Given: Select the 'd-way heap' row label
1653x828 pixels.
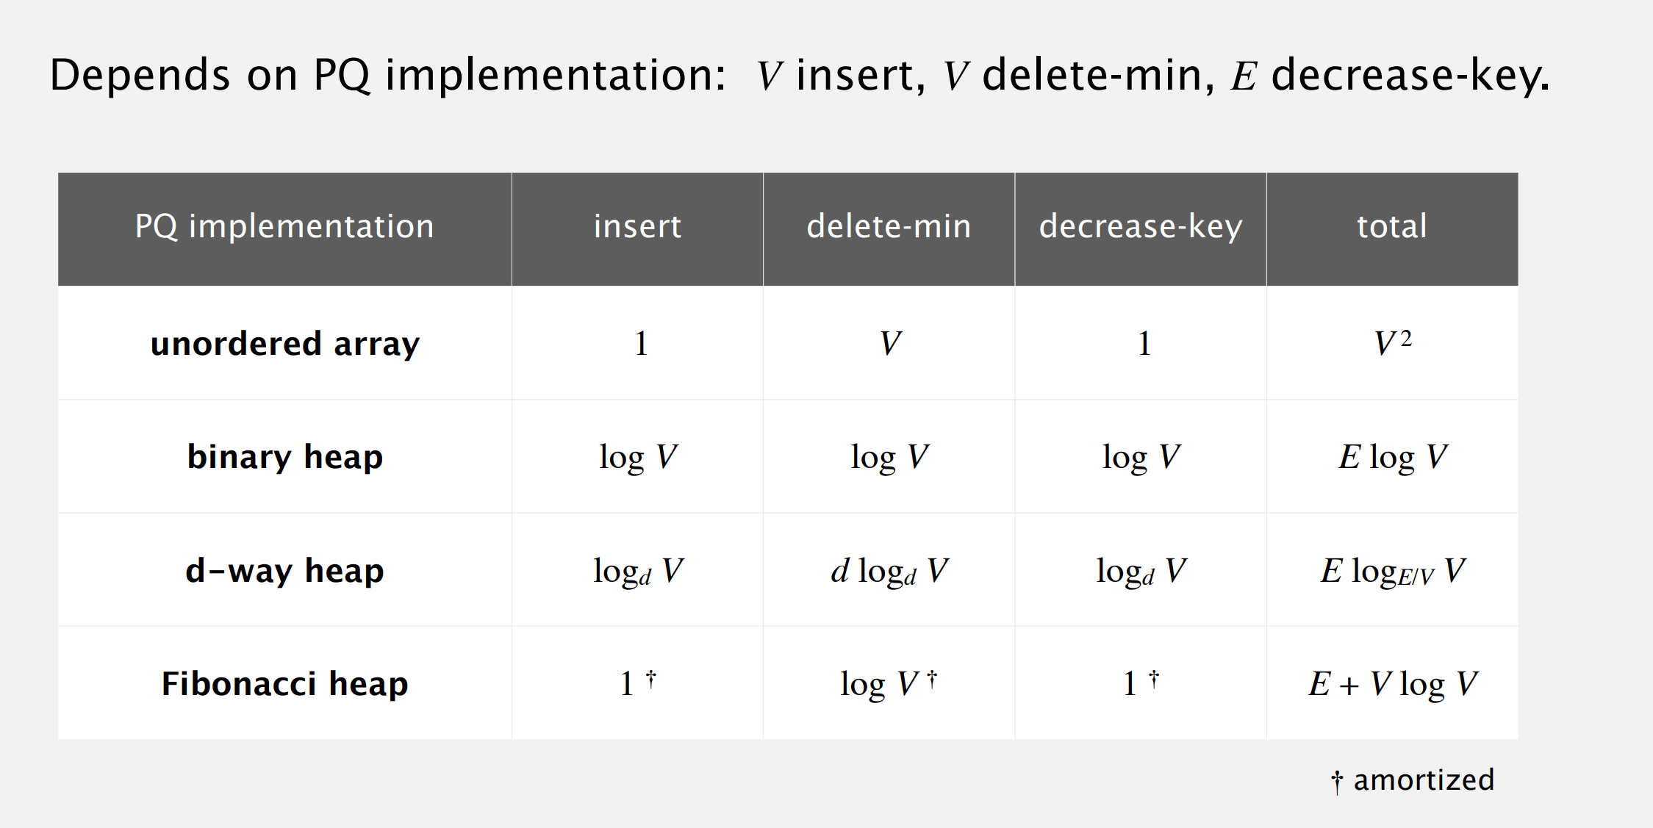Looking at the screenshot, I should click(284, 571).
